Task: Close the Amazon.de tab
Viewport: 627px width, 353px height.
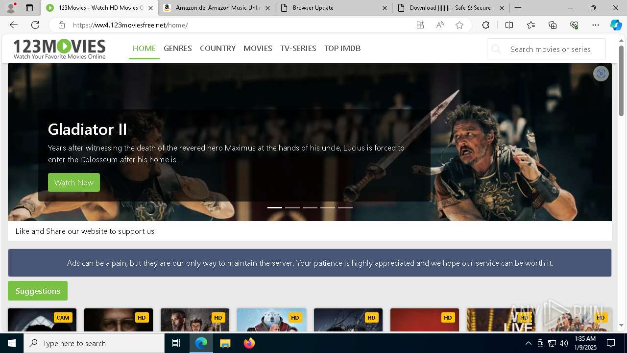Action: 267,8
